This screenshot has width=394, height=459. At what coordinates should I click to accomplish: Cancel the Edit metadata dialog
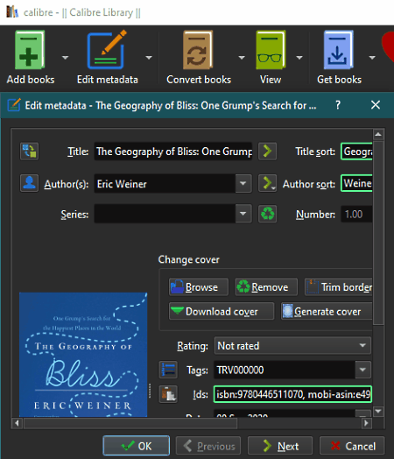coord(352,446)
